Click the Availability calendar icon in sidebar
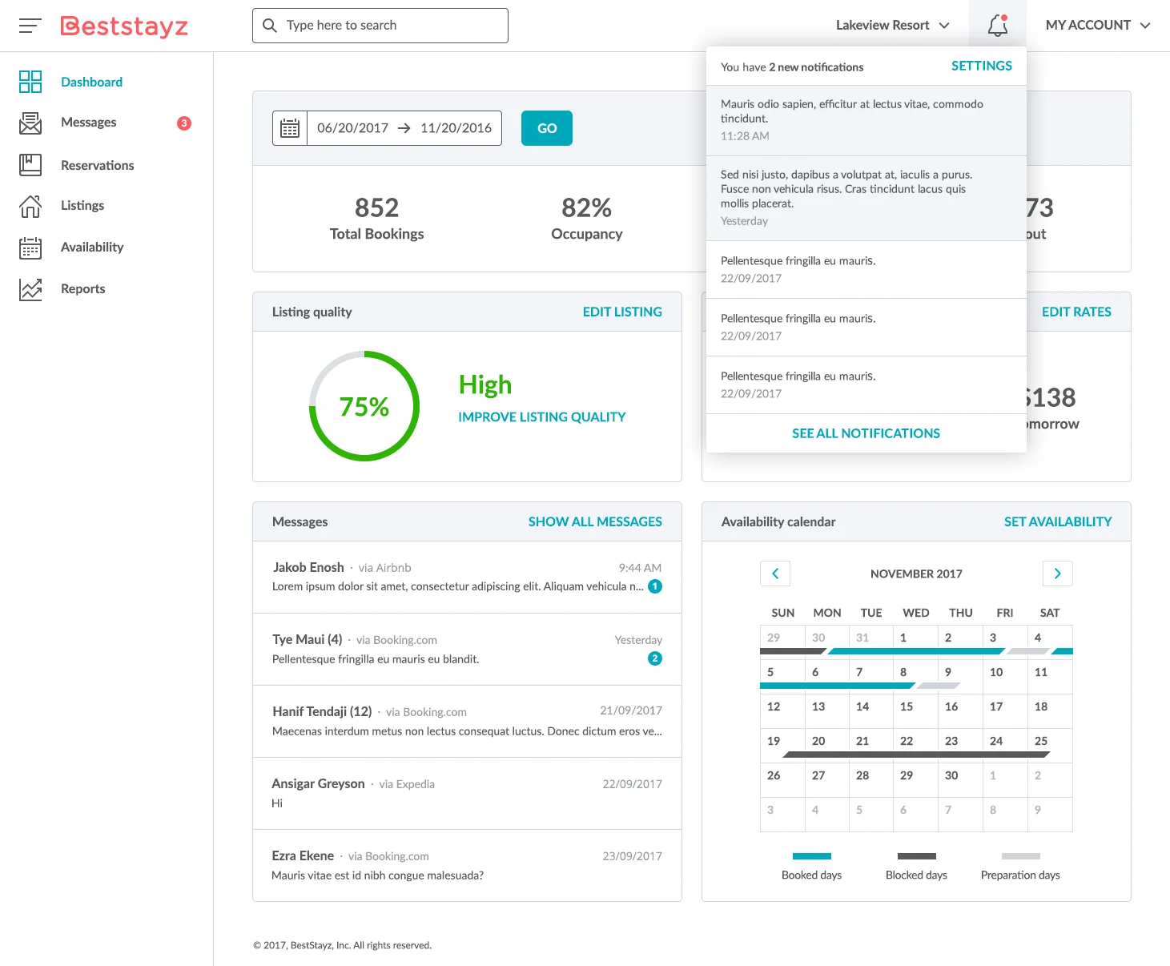This screenshot has height=966, width=1170. (30, 248)
